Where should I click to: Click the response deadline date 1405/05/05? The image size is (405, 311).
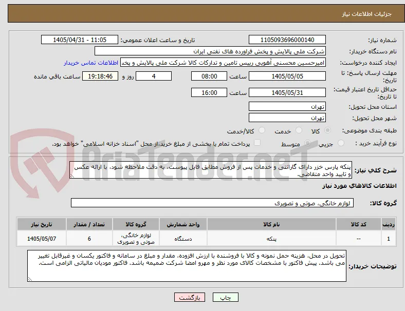287,76
